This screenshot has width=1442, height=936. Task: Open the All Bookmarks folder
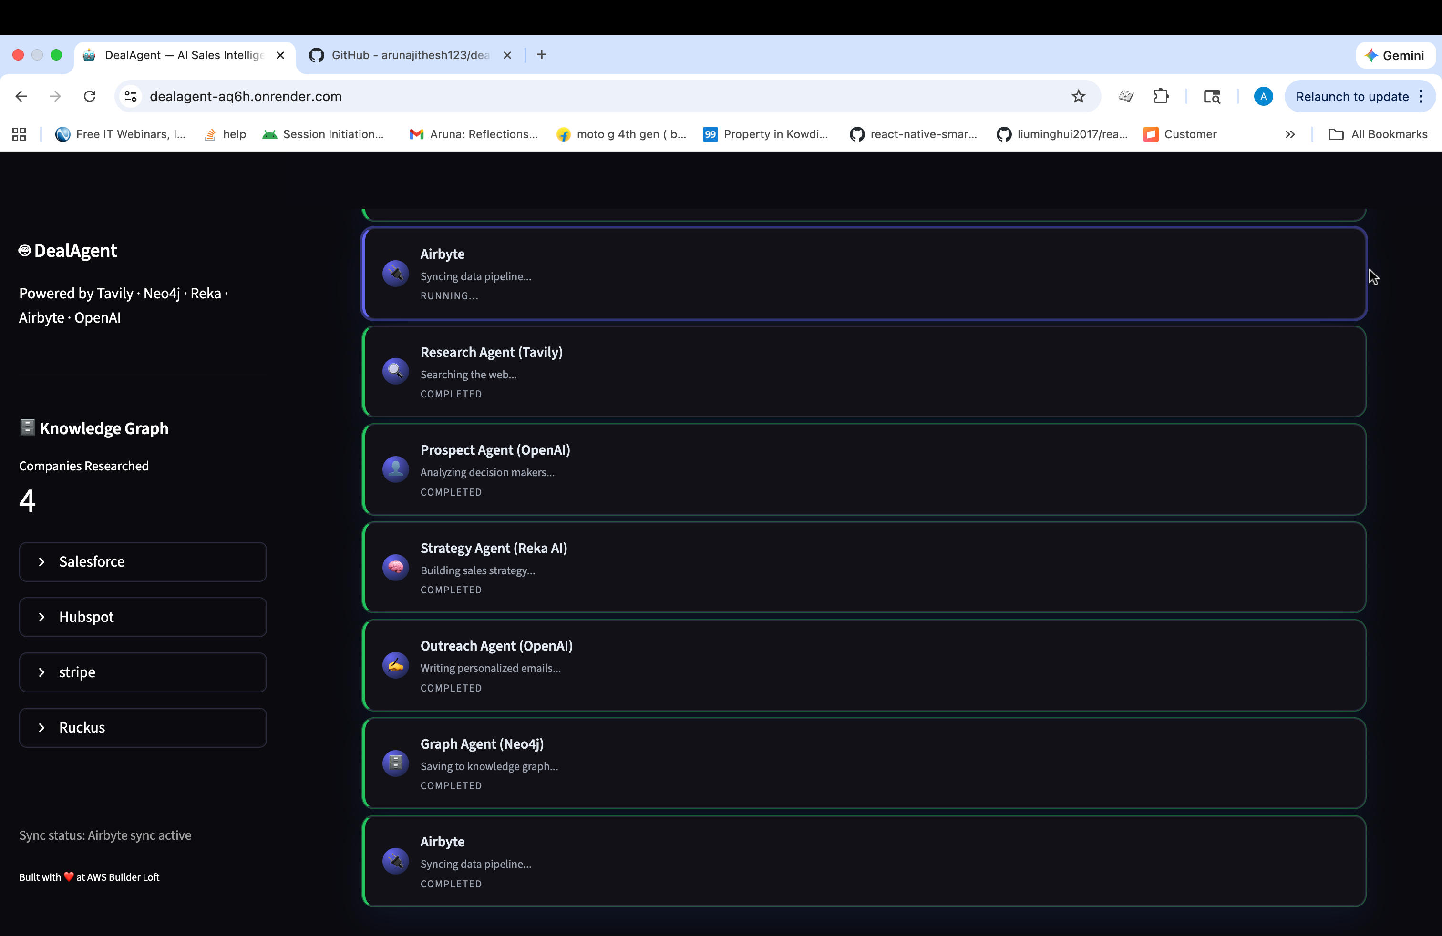(1378, 134)
